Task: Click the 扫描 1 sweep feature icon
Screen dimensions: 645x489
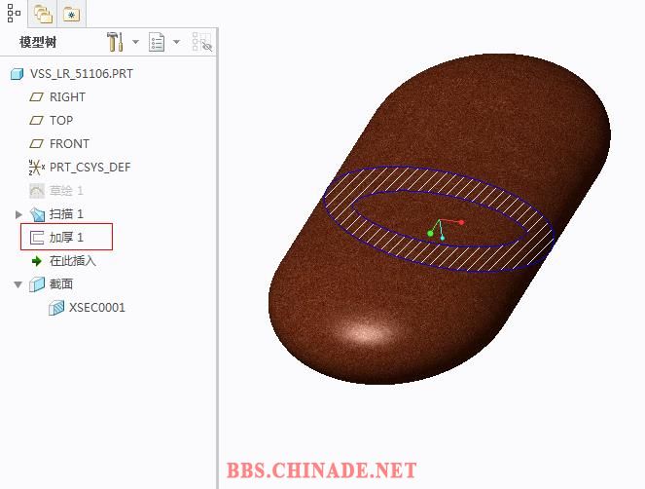Action: click(x=37, y=214)
